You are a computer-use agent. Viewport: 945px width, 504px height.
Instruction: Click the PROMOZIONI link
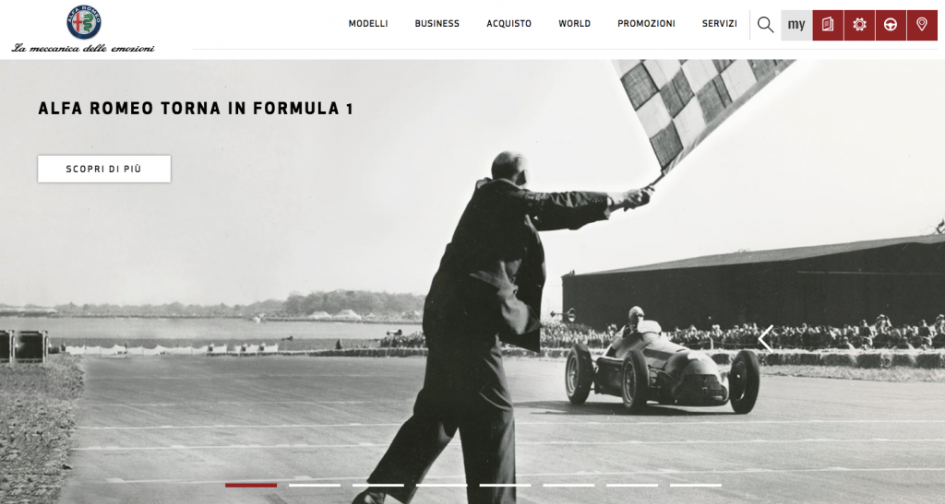tap(646, 23)
